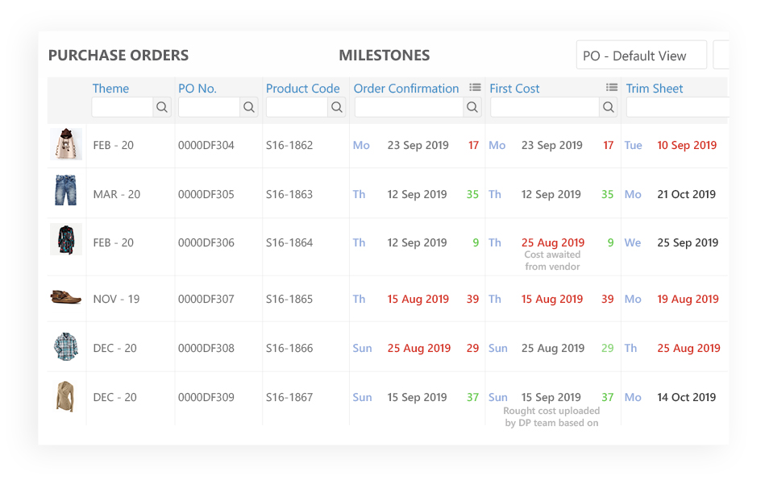Click the 'Cost awaited from vendor' note

click(552, 261)
